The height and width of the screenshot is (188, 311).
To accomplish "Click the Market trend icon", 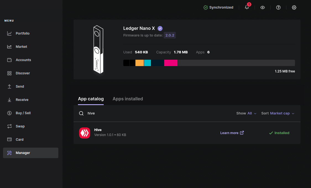I will 9,47.
